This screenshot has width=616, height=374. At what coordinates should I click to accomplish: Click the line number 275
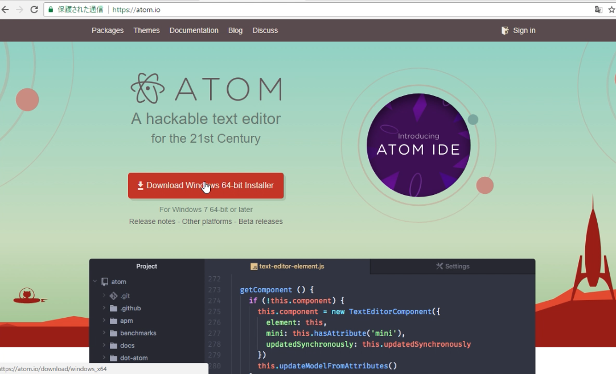point(215,311)
